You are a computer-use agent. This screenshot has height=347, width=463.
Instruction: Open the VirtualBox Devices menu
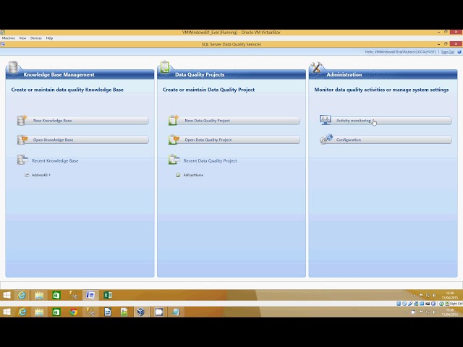click(x=36, y=38)
